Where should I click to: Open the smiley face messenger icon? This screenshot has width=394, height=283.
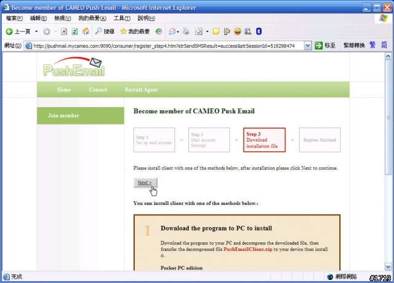point(238,31)
